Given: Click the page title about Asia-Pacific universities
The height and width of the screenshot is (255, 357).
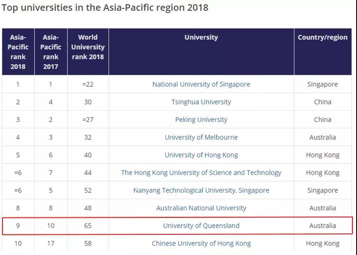Looking at the screenshot, I should [x=105, y=8].
